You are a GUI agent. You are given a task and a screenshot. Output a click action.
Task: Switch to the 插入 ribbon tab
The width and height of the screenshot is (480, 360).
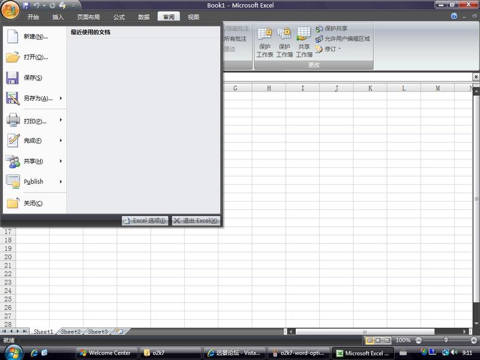(x=58, y=17)
